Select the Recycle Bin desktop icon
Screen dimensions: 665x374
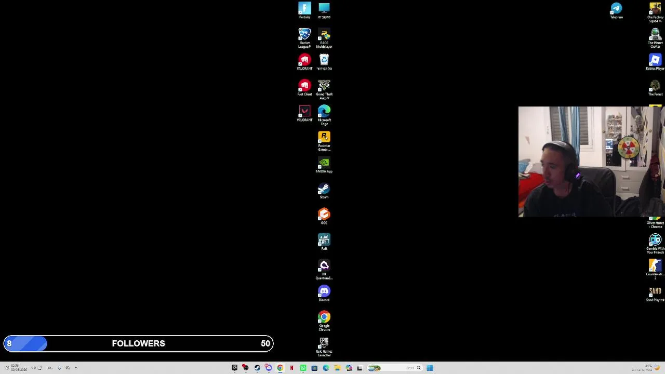coord(324,62)
